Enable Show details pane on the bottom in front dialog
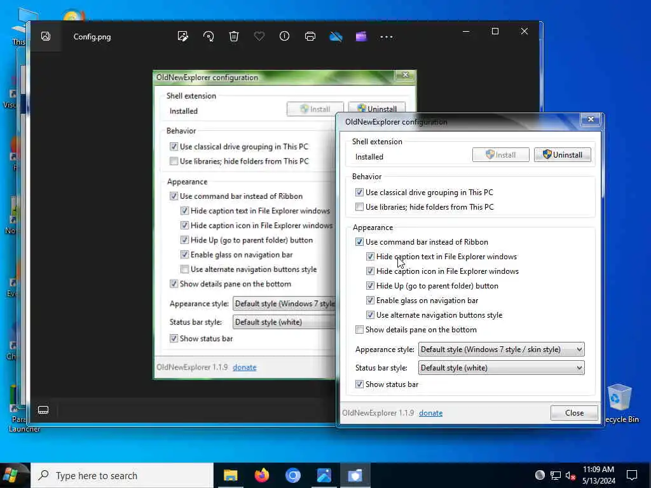 pyautogui.click(x=360, y=330)
